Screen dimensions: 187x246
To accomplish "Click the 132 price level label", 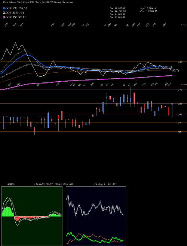I will click(x=180, y=62).
